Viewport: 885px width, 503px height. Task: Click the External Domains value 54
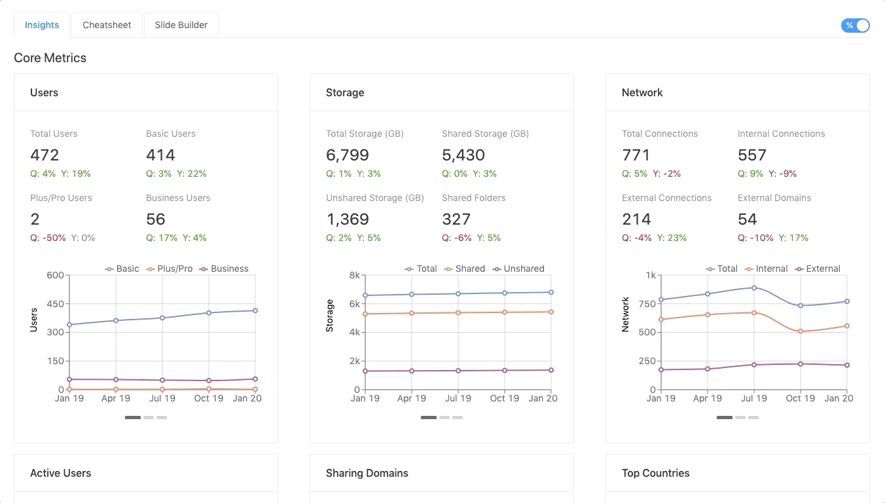(x=748, y=219)
